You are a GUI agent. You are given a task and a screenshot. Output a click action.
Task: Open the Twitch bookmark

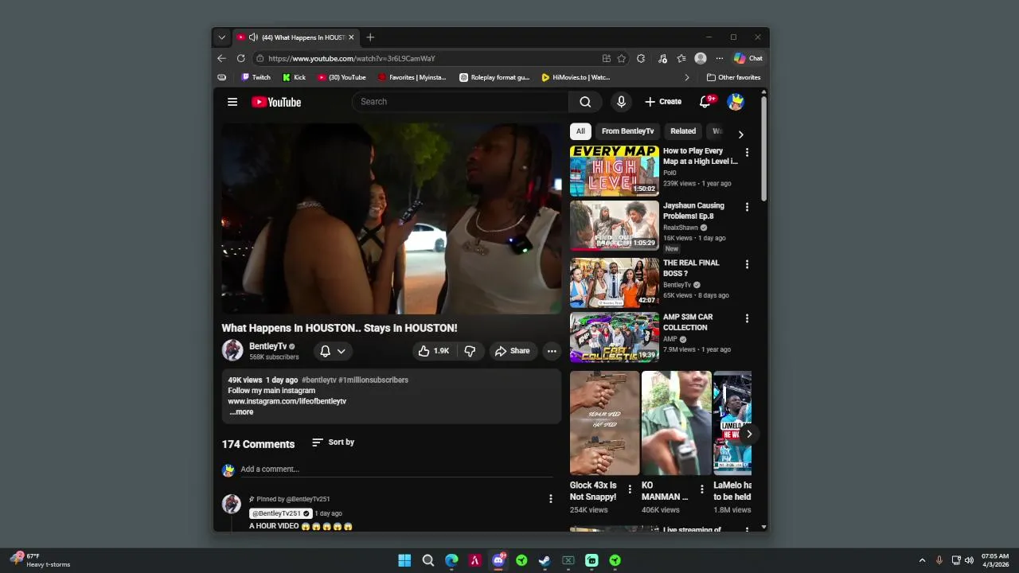256,77
